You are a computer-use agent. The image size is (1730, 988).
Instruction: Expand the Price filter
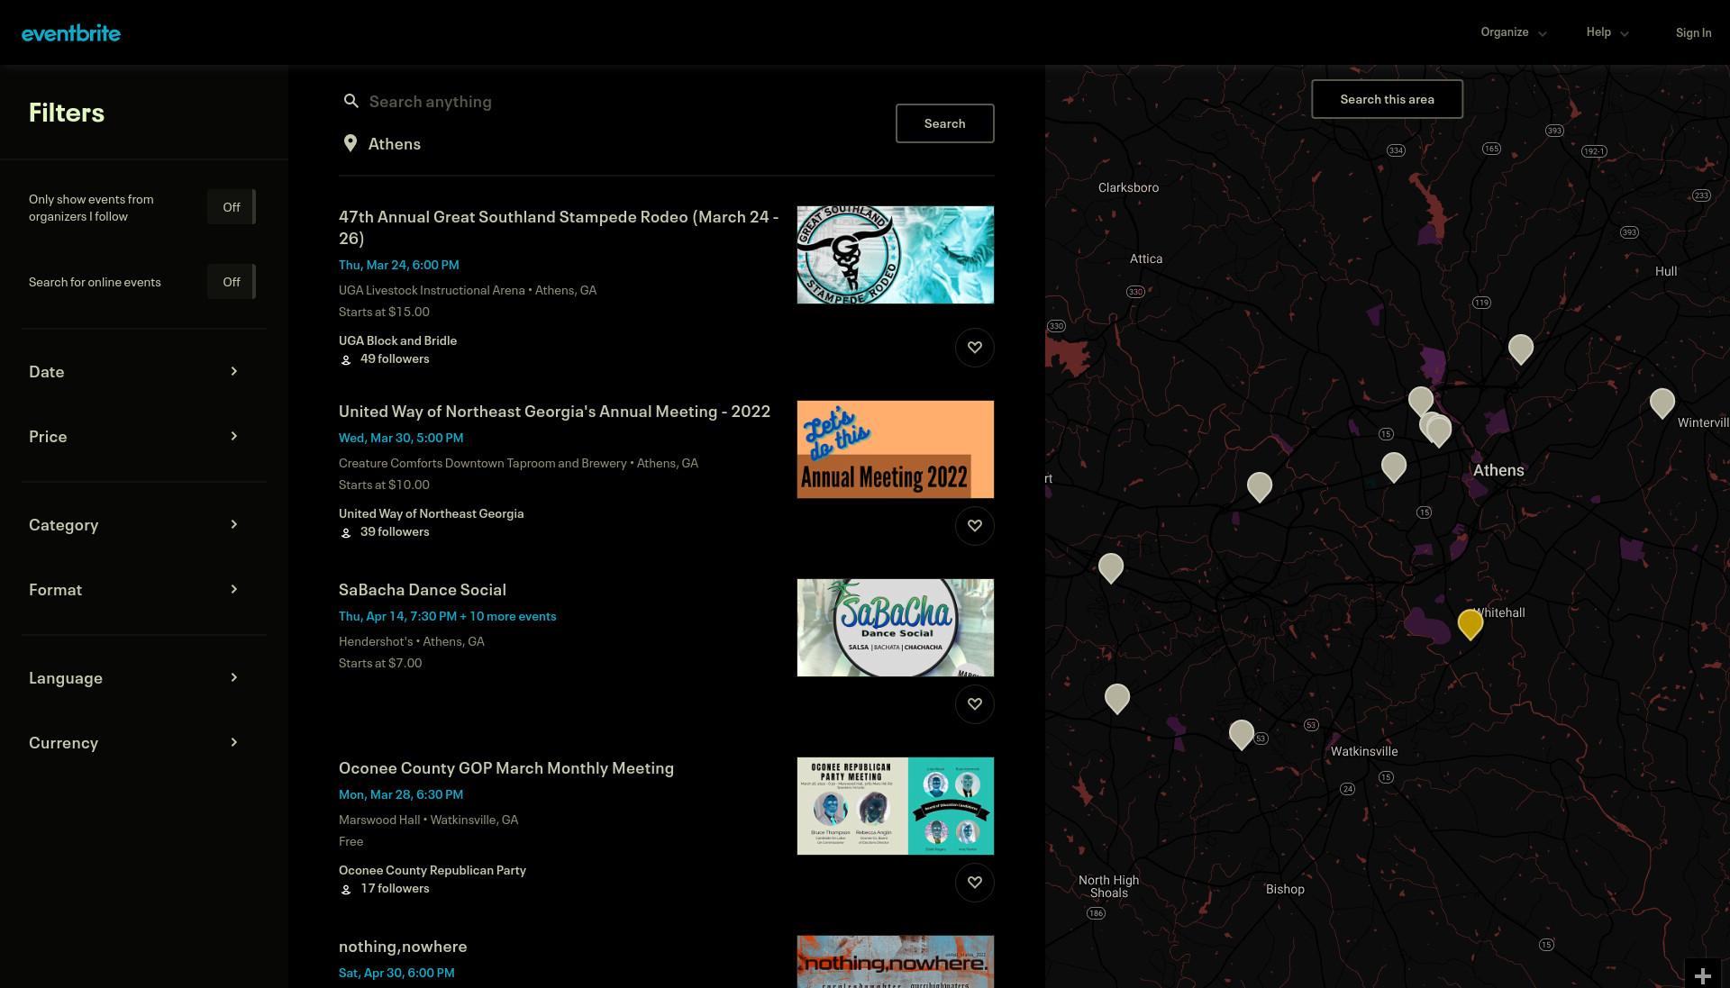click(x=135, y=437)
